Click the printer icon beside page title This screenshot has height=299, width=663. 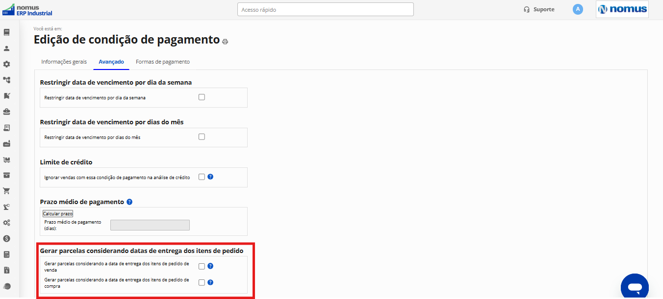tap(225, 42)
